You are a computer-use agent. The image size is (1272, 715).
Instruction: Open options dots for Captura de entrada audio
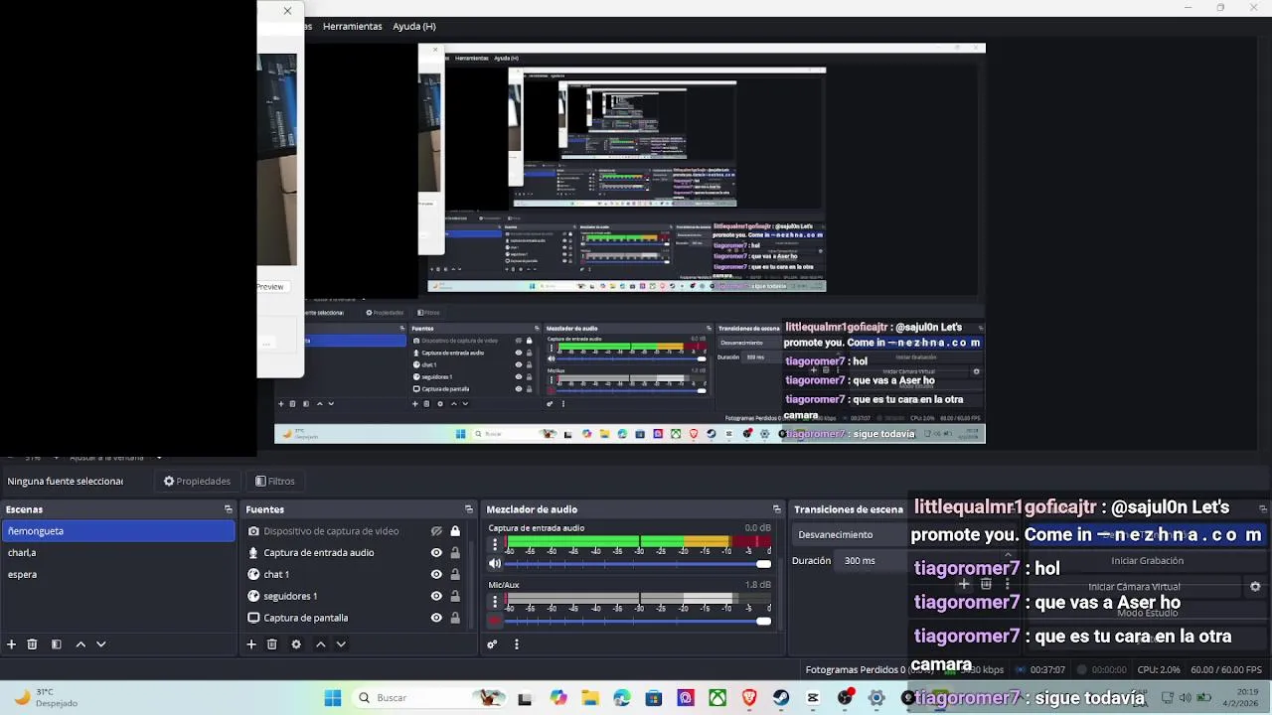[x=495, y=545]
